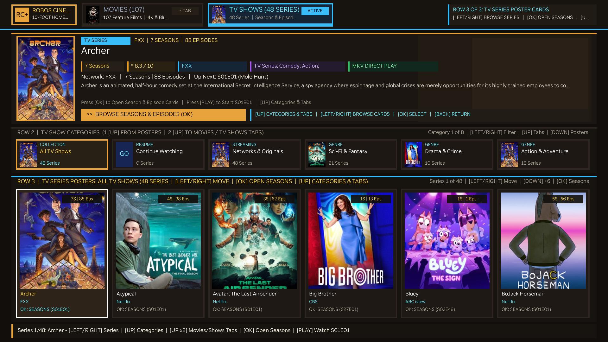The image size is (608, 342).
Task: Click Up Next: S01E01 (Mole Hunt) text
Action: (231, 77)
